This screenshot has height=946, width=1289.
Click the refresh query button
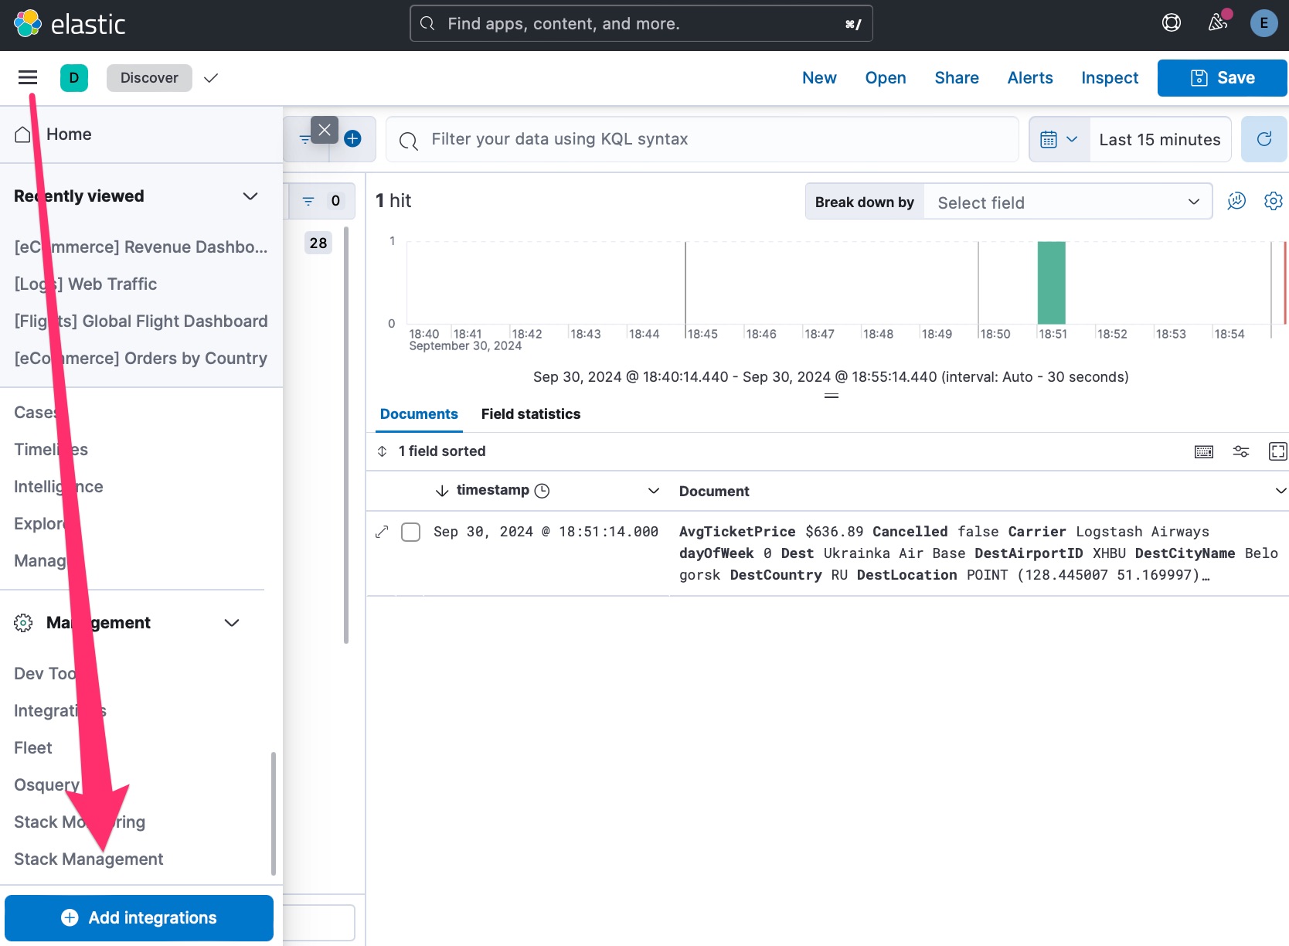pyautogui.click(x=1264, y=139)
